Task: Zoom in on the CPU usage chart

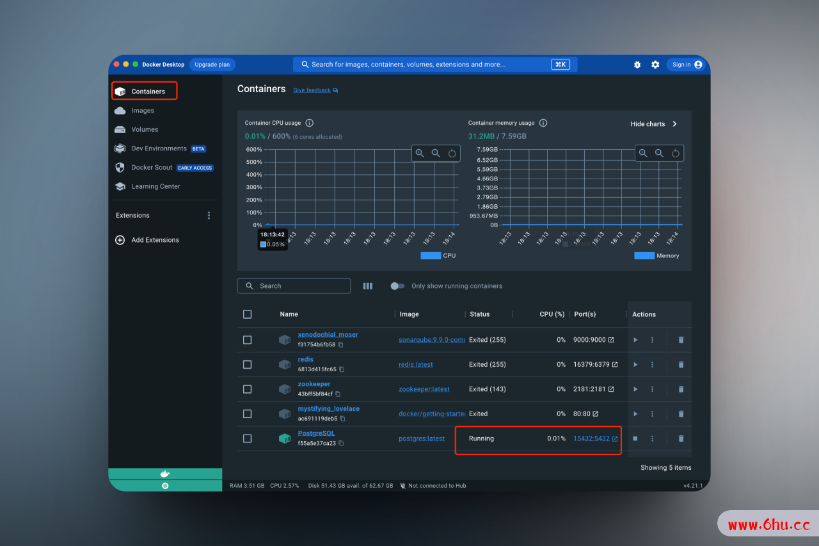Action: coord(420,153)
